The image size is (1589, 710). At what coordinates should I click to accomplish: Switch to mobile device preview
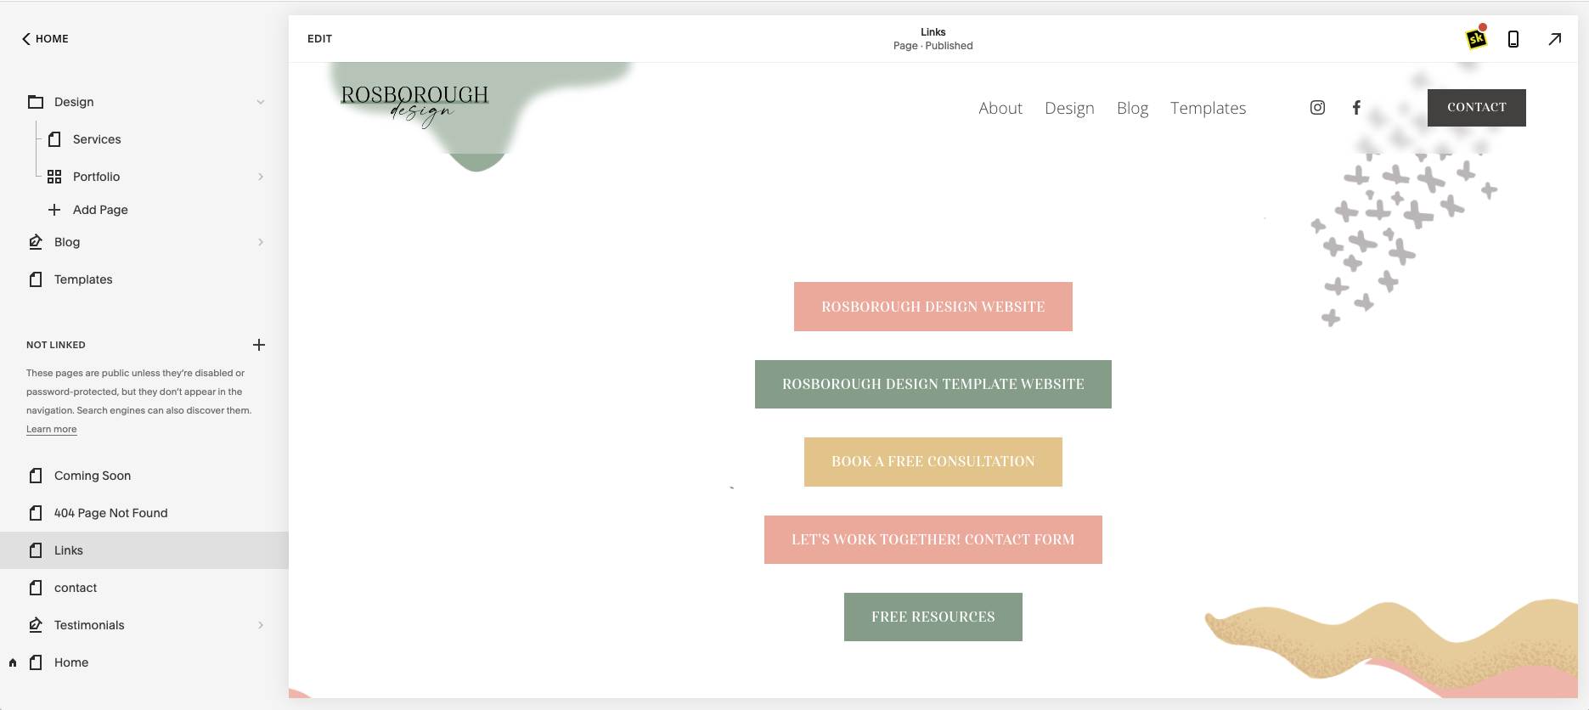click(1513, 39)
